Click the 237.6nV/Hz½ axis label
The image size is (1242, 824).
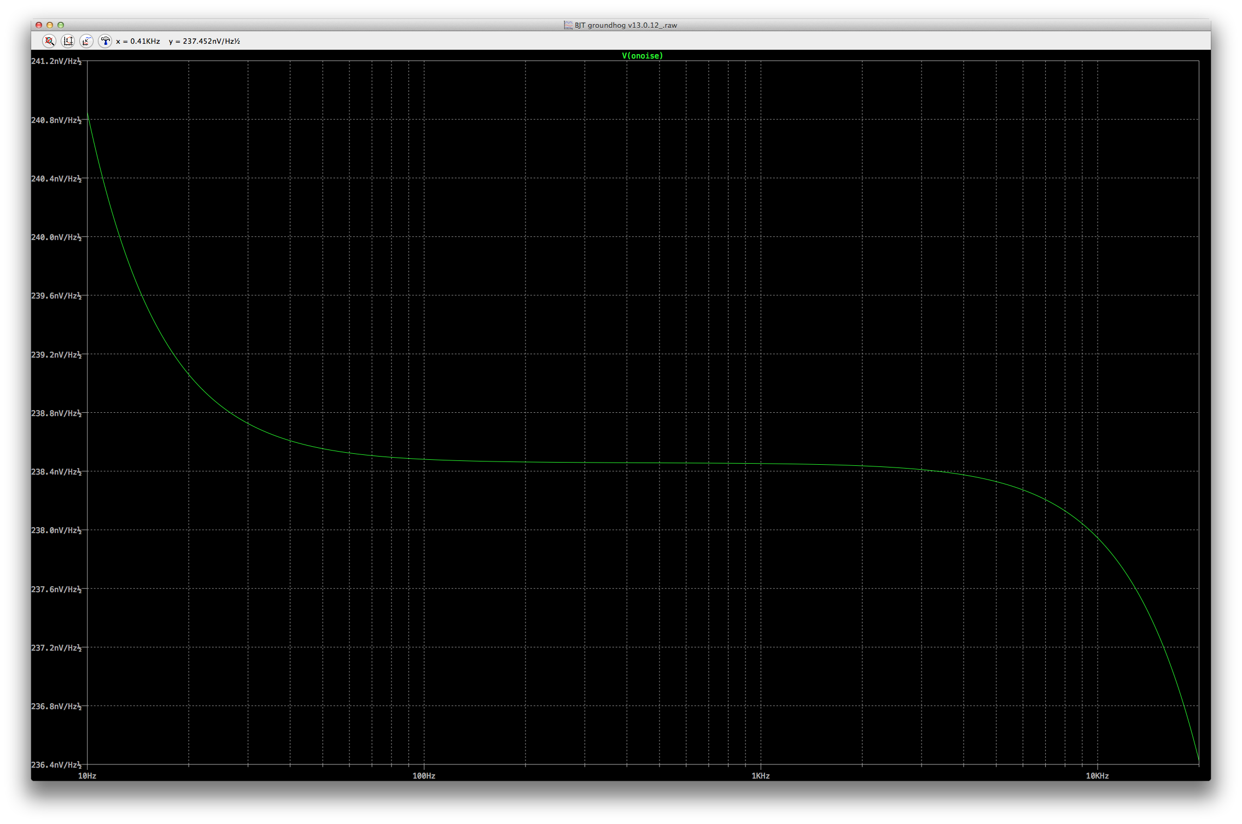pos(56,589)
